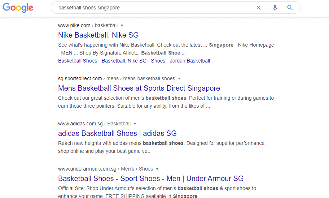Click the www.underarmour.com.sg breadcrumb URL
The height and width of the screenshot is (198, 329).
(106, 169)
